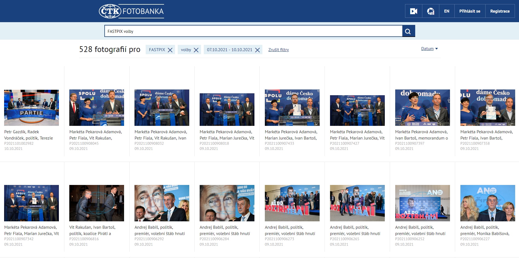Open photo thumbnail P2021100907433
The height and width of the screenshot is (258, 519).
(292, 108)
